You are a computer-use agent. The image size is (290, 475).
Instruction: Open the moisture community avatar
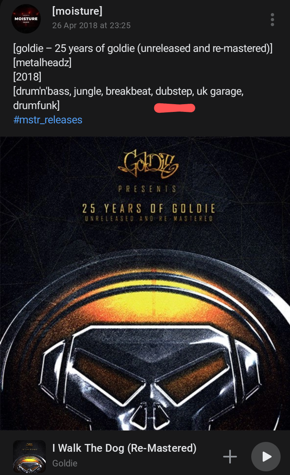[x=26, y=19]
